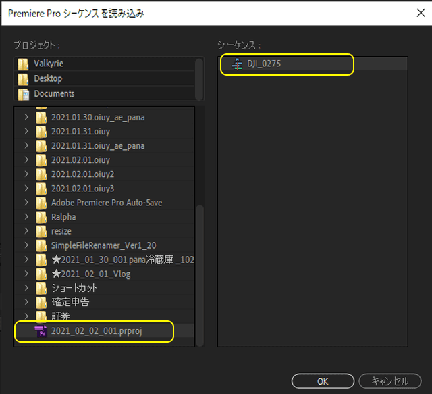The height and width of the screenshot is (394, 432).
Task: Expand the Ralpha folder
Action: 26,216
